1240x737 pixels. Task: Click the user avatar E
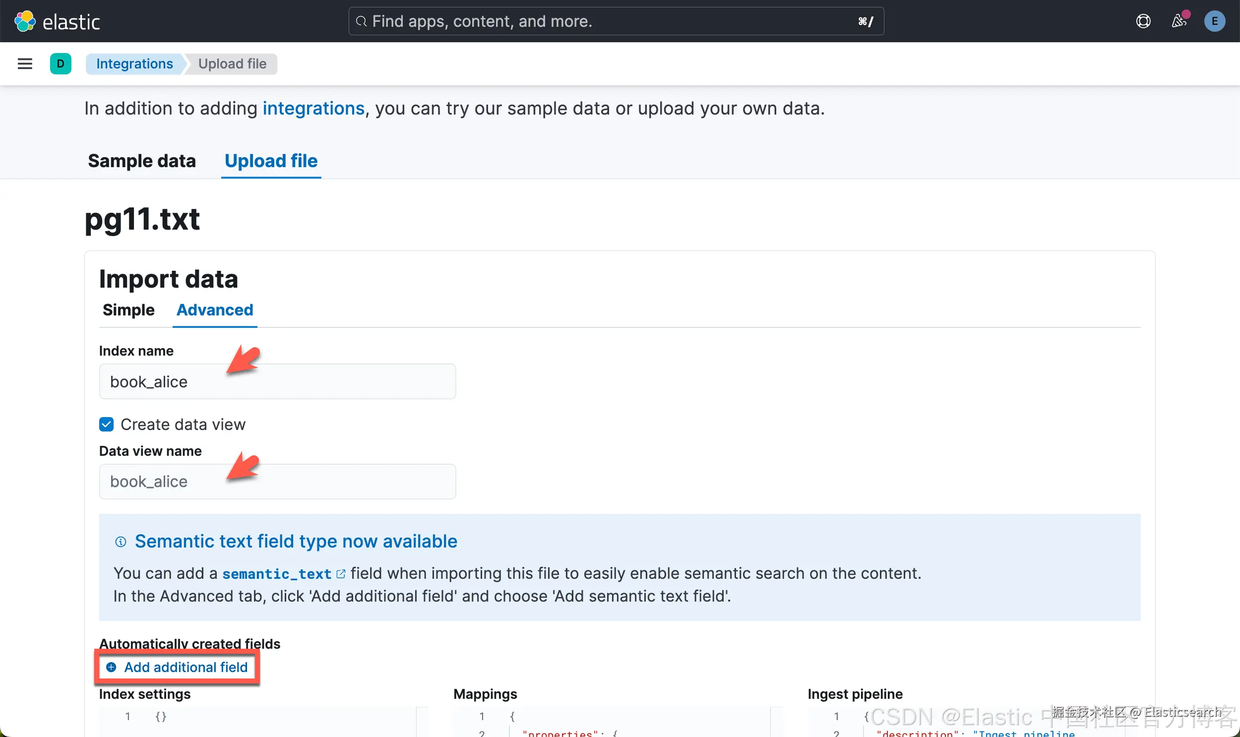coord(1214,21)
